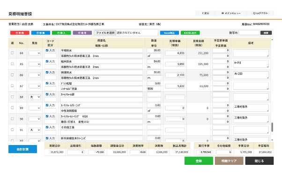Tick the selection checkbox for row 88
Viewport: 282px width, 176px height.
pyautogui.click(x=12, y=97)
